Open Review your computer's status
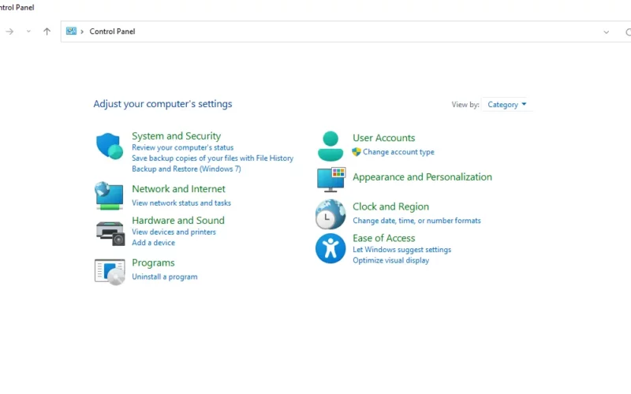Screen dimensions: 631x394 click(x=183, y=147)
